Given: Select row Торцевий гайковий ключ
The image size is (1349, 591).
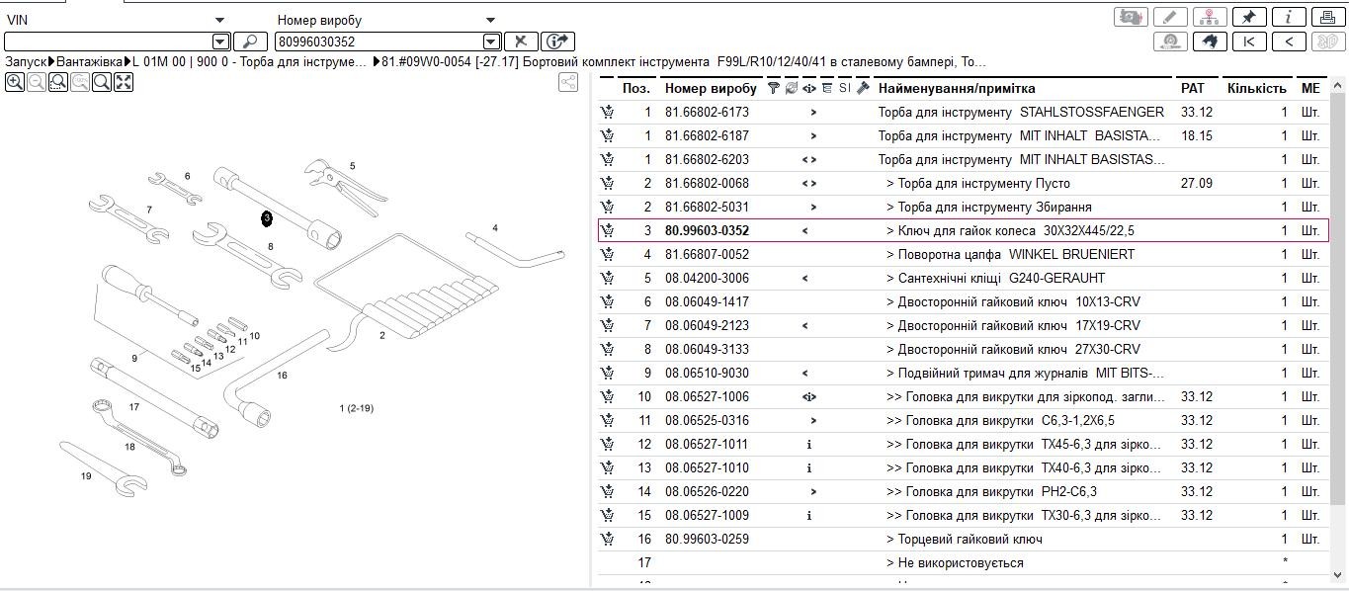Looking at the screenshot, I should coord(964,540).
